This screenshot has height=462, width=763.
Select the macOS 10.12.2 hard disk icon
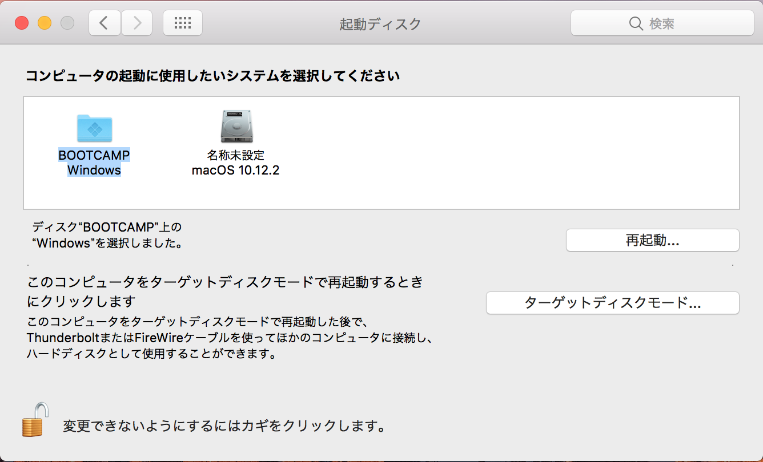[x=236, y=127]
